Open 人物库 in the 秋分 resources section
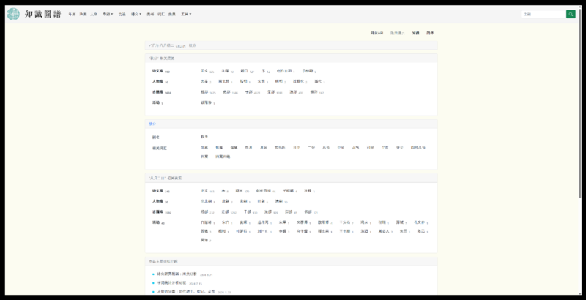This screenshot has width=586, height=300. point(157,81)
